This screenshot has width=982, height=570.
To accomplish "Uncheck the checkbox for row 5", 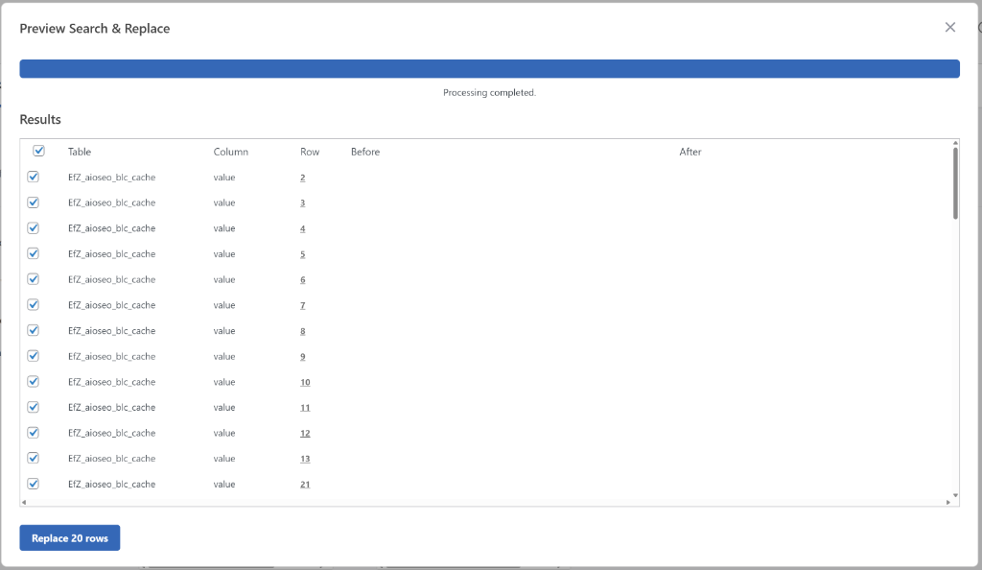I will pos(34,253).
